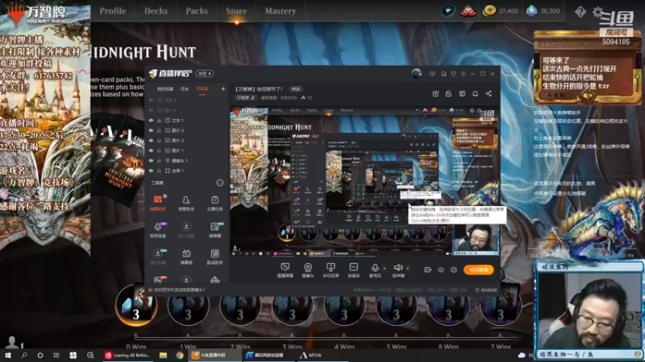The image size is (645, 362).
Task: Open MTGA Profile tab
Action: [113, 11]
